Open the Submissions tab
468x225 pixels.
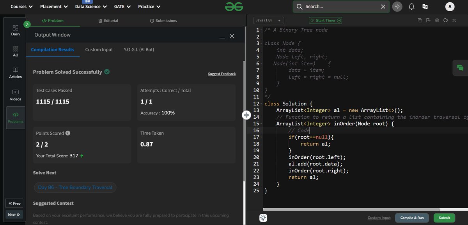[x=163, y=21]
